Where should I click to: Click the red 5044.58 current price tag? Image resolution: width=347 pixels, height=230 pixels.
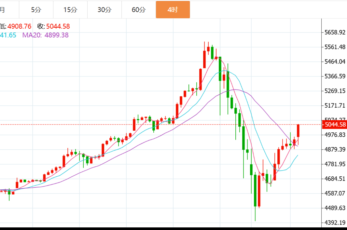coord(334,124)
